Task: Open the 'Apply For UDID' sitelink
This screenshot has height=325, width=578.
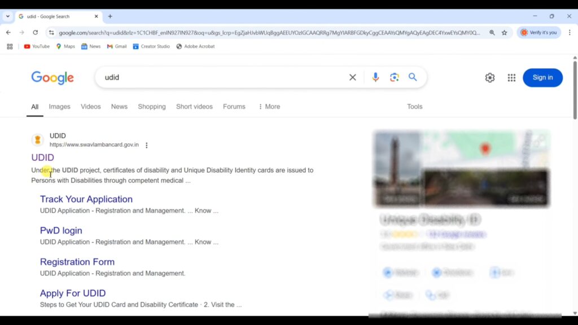Action: (x=73, y=293)
